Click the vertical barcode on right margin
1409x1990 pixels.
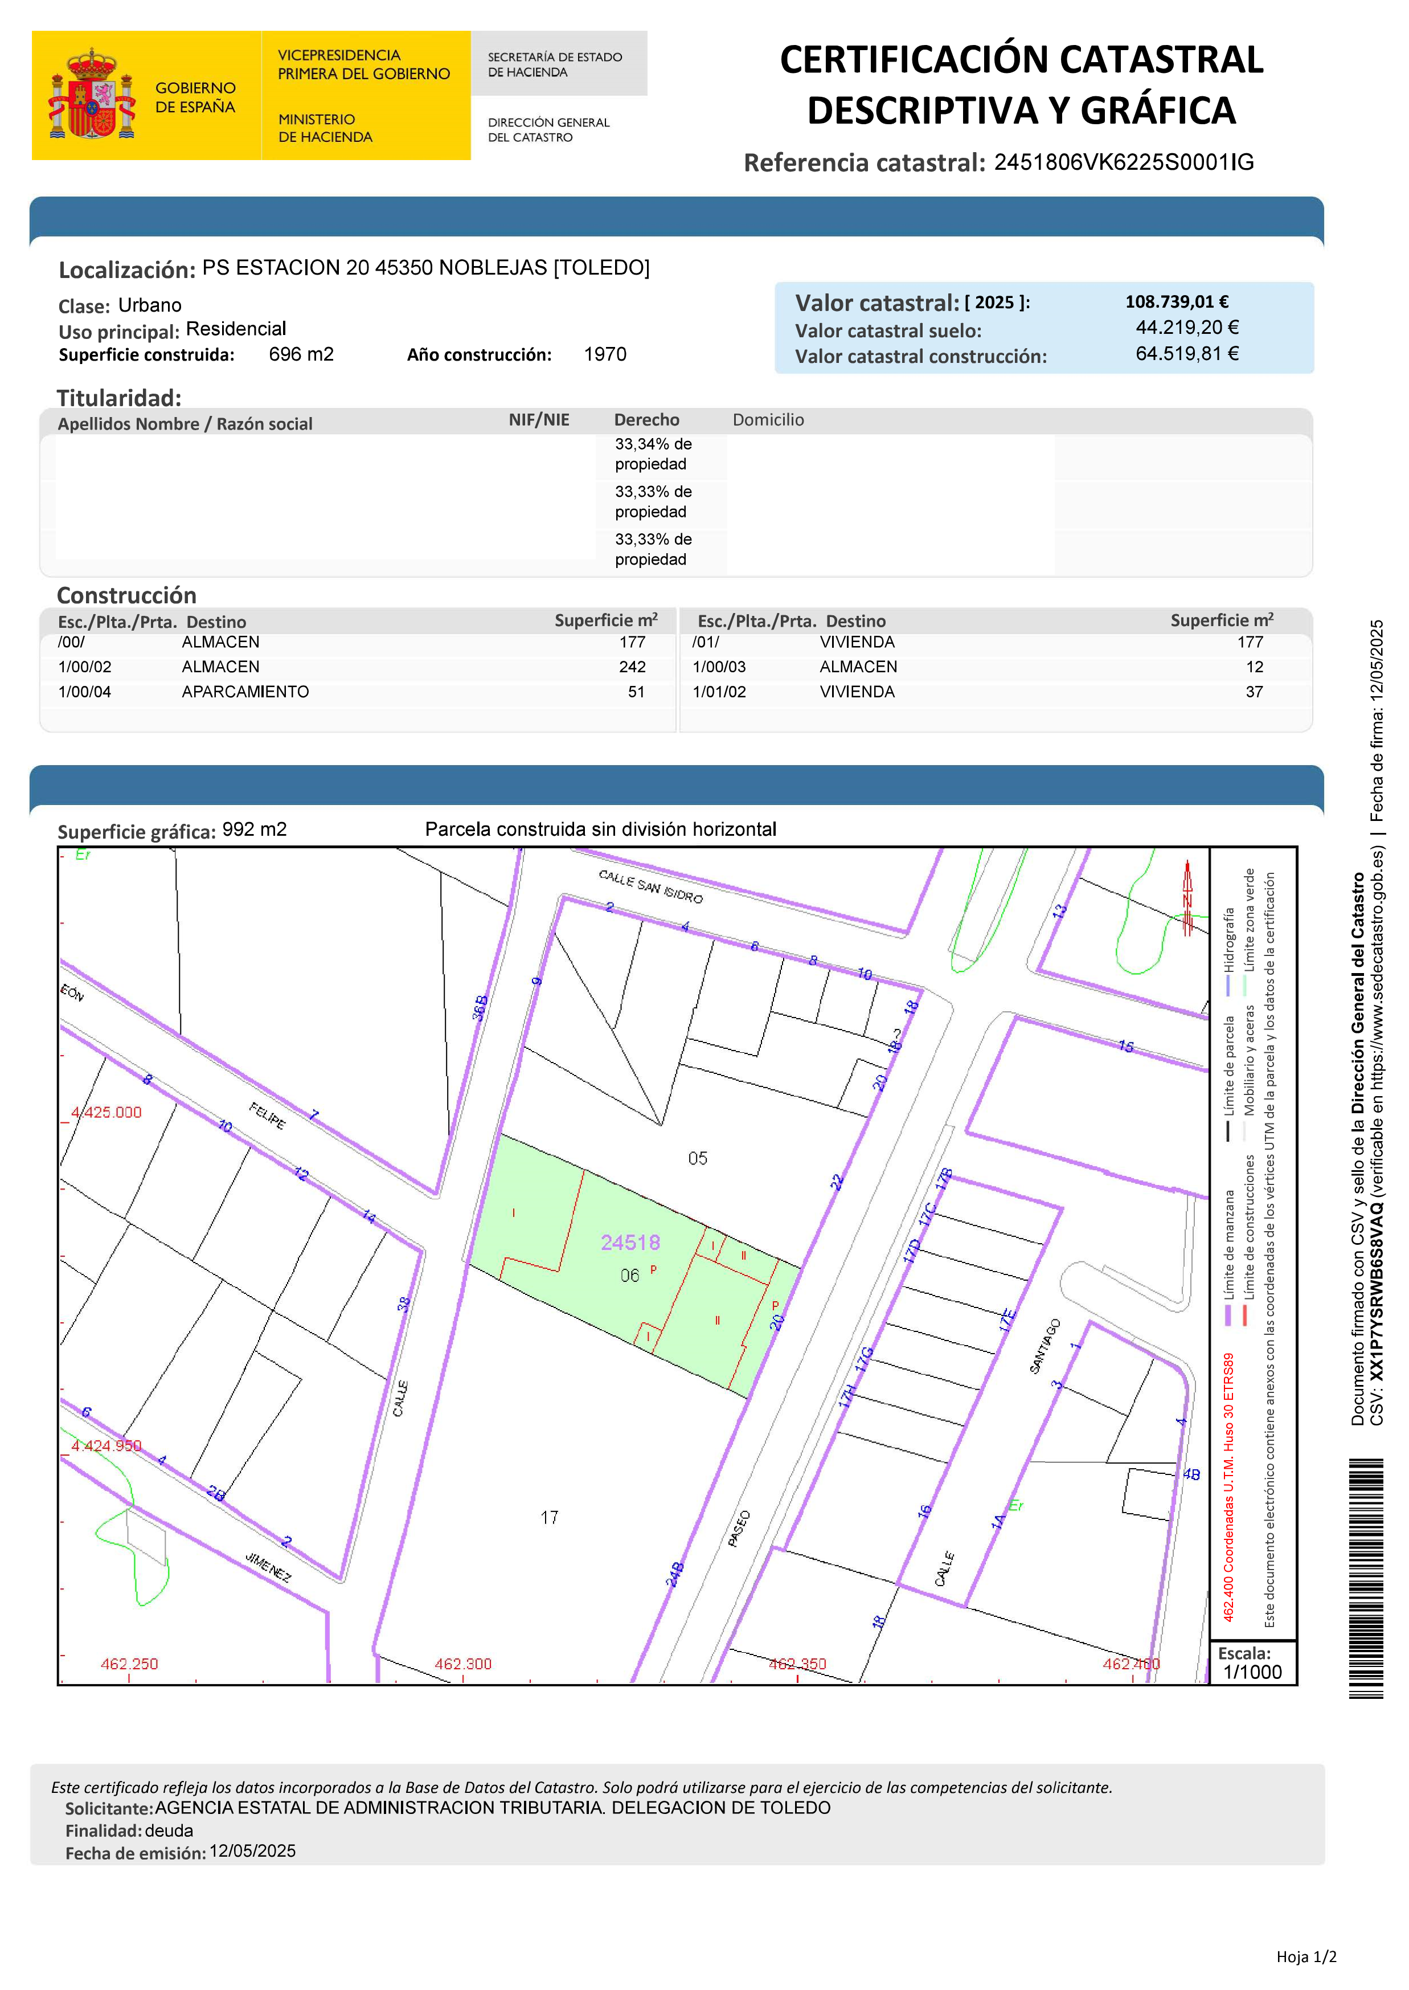[x=1366, y=1579]
